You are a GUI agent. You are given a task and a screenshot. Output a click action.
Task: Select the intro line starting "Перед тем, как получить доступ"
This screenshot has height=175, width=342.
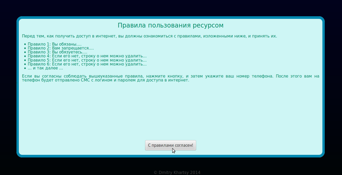coord(150,36)
